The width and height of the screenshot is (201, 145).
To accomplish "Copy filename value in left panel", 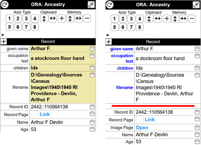I will (92, 75).
